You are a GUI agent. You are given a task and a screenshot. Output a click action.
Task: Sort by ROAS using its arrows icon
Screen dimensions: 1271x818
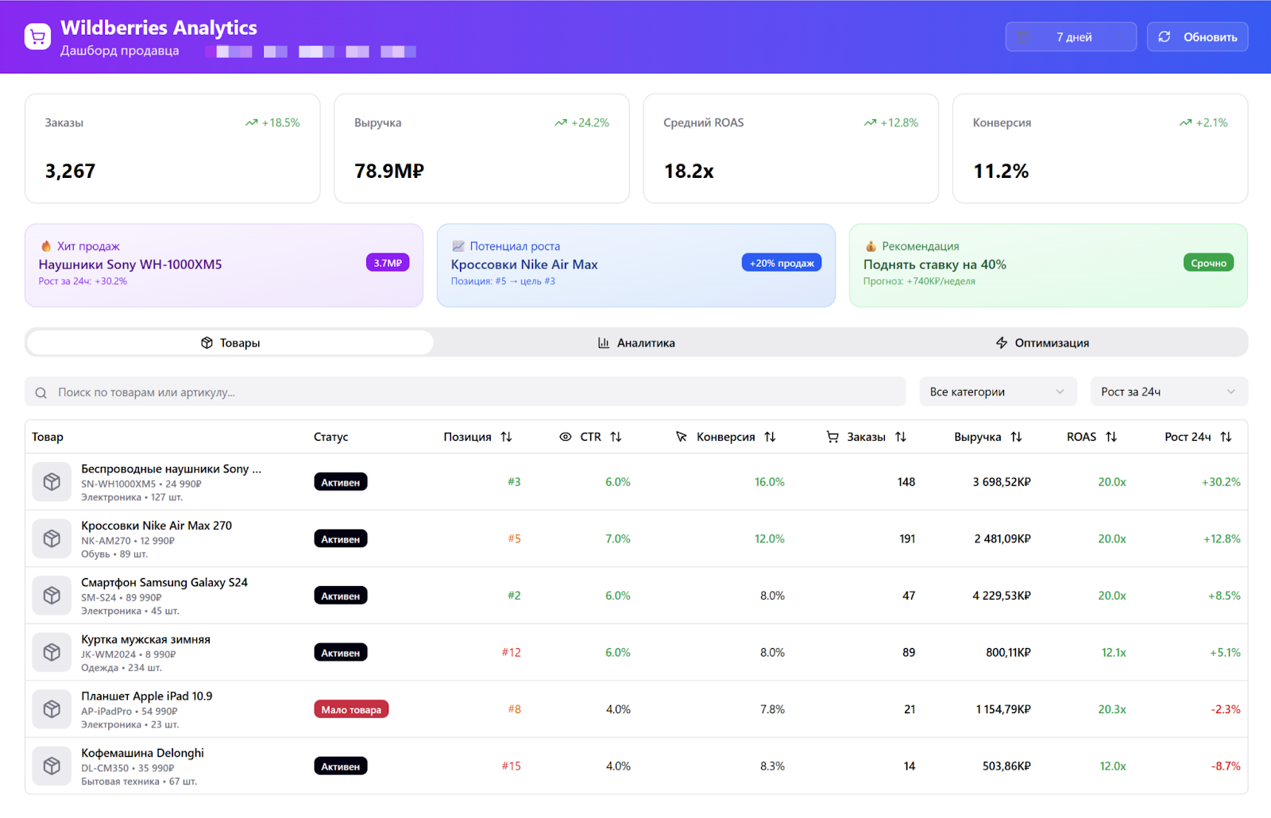pos(1111,437)
